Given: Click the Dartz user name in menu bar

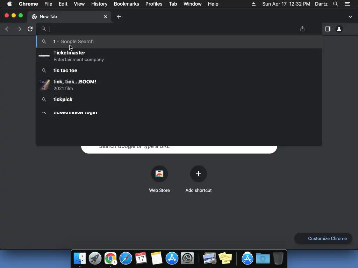Looking at the screenshot, I should click(321, 4).
